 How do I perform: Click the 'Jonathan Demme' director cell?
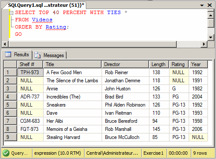pos(126,81)
